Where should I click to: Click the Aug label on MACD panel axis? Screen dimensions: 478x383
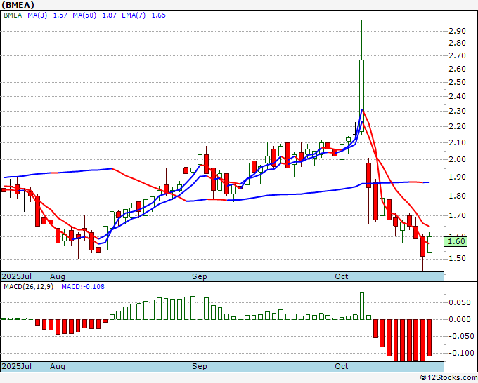pyautogui.click(x=58, y=366)
